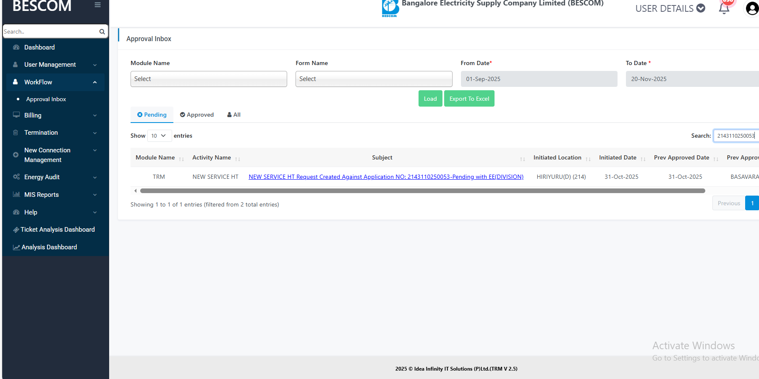Click the WorkFlow person icon
759x379 pixels.
pyautogui.click(x=16, y=82)
